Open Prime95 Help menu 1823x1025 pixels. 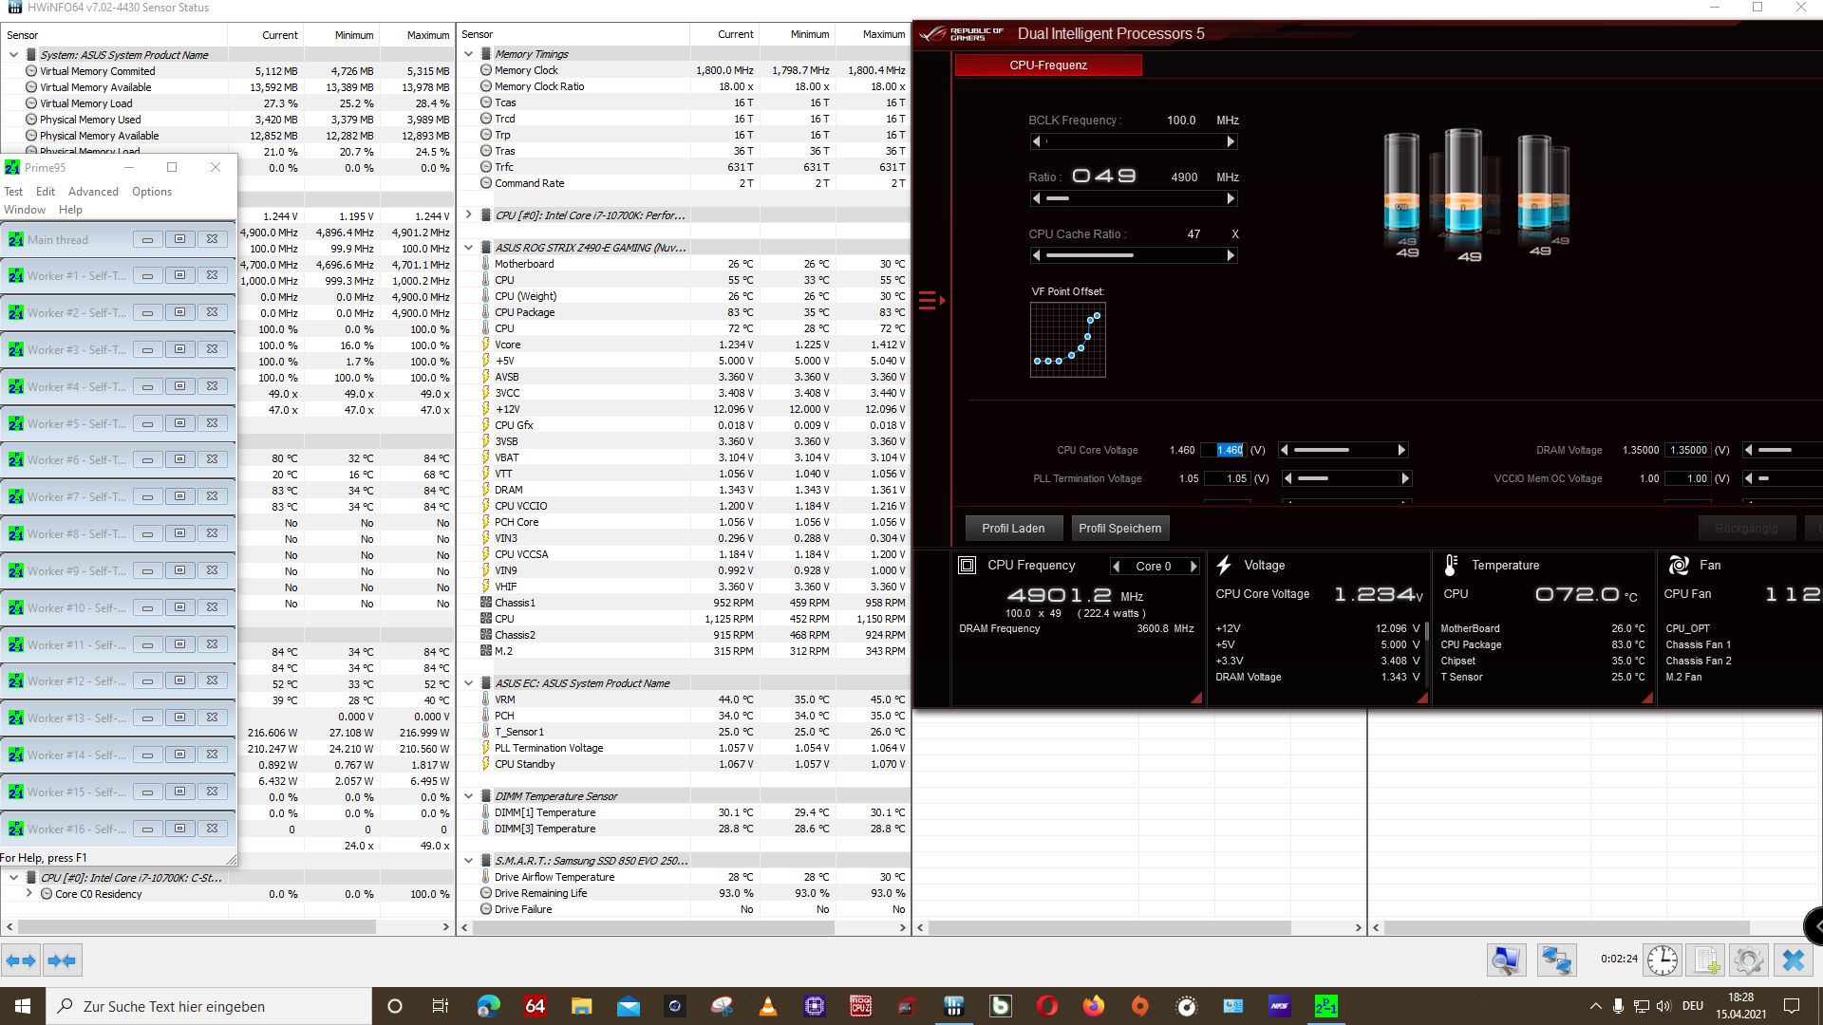70,210
